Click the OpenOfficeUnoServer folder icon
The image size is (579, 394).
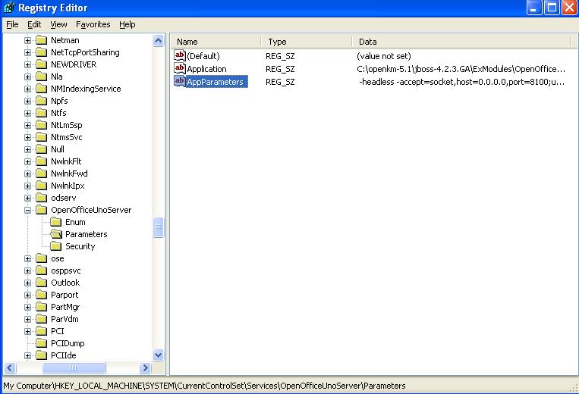coord(41,210)
